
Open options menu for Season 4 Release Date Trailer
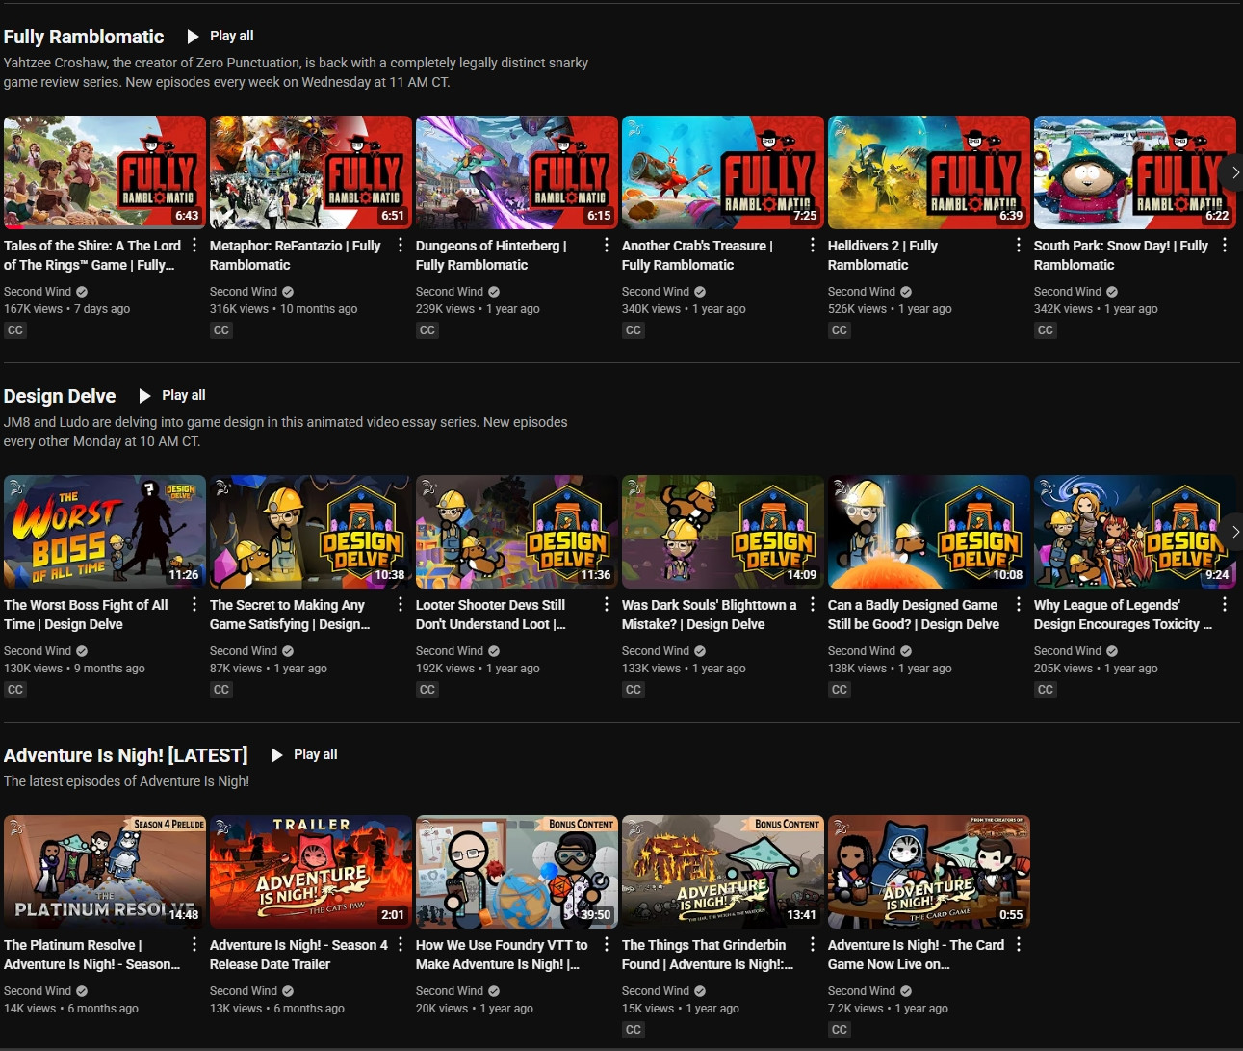pos(401,944)
